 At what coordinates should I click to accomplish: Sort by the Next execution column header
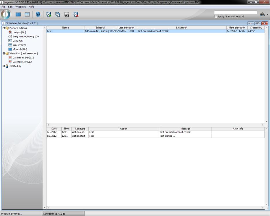point(237,28)
